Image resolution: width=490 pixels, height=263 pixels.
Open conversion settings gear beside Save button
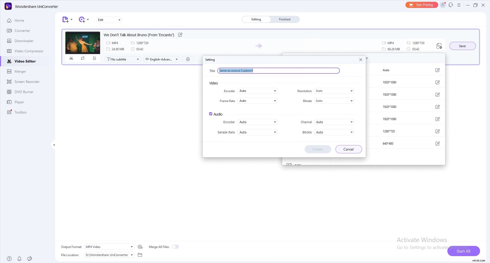pyautogui.click(x=439, y=46)
